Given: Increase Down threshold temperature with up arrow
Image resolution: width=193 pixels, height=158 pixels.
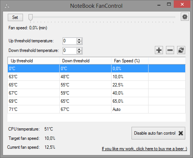Looking at the screenshot, I should point(79,49).
